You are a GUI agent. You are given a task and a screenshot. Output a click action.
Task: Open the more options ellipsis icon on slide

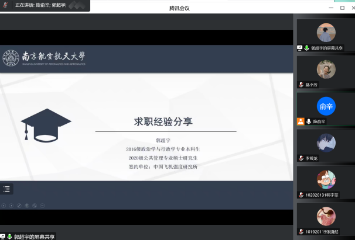[42, 206]
